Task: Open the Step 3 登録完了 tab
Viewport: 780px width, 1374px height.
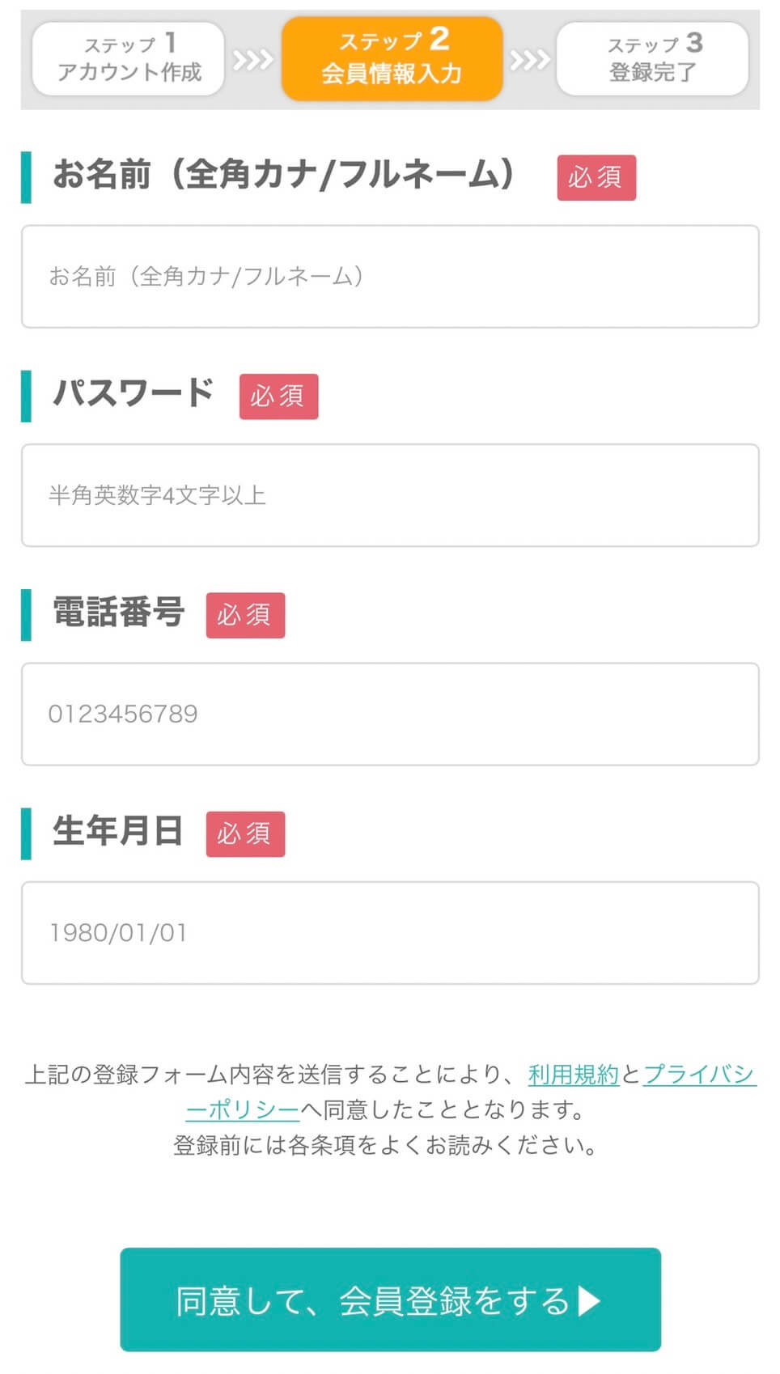Action: pyautogui.click(x=652, y=58)
